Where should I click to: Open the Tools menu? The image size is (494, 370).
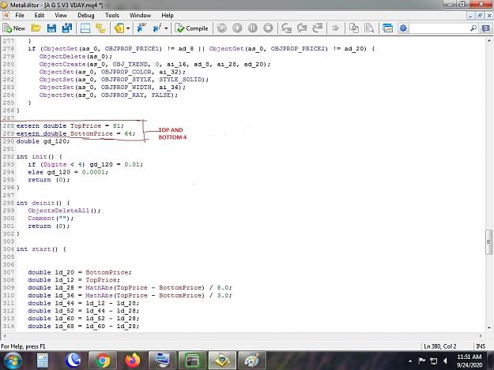click(112, 15)
